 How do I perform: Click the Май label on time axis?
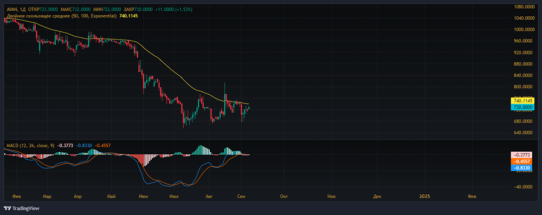[111, 197]
